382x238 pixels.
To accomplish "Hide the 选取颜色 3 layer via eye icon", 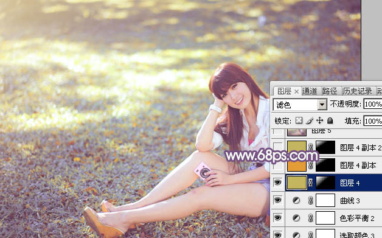I will (x=277, y=235).
